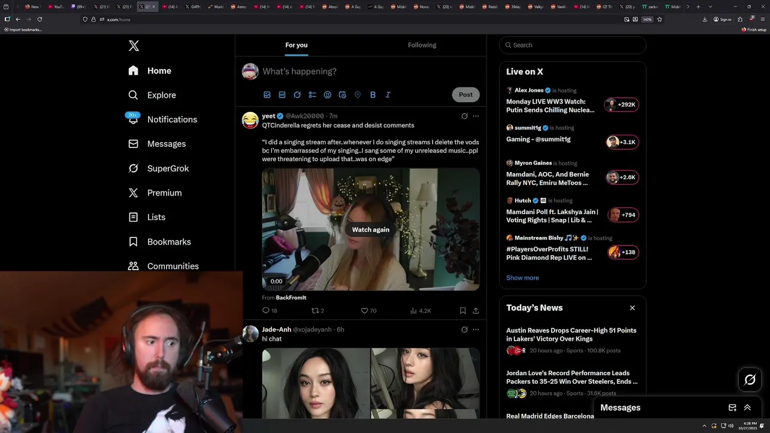Image resolution: width=770 pixels, height=433 pixels.
Task: Open Lists from the sidebar
Action: pos(147,217)
